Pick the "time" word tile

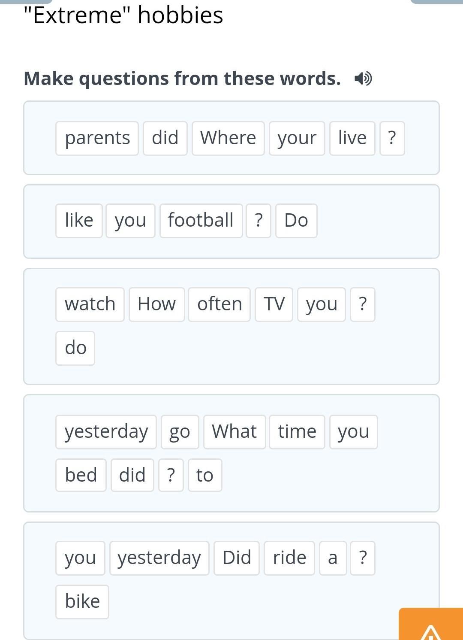click(x=297, y=432)
